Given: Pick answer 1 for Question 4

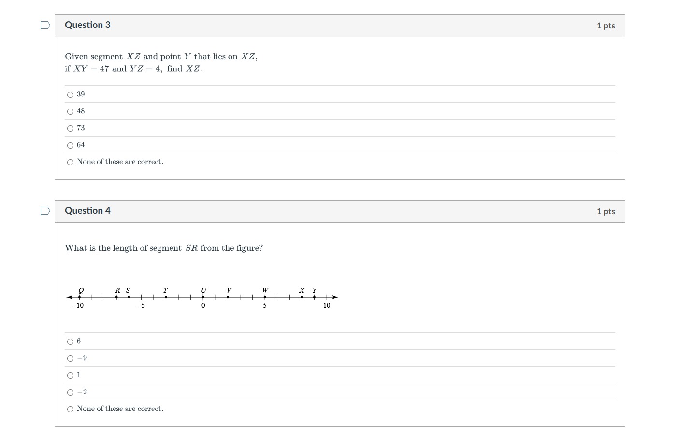Looking at the screenshot, I should pos(71,375).
